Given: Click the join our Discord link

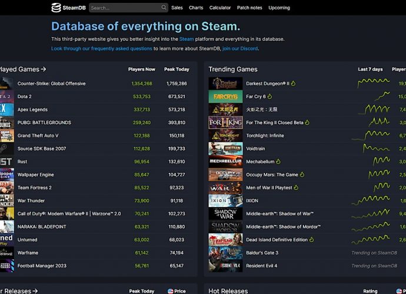Looking at the screenshot, I should coord(240,49).
